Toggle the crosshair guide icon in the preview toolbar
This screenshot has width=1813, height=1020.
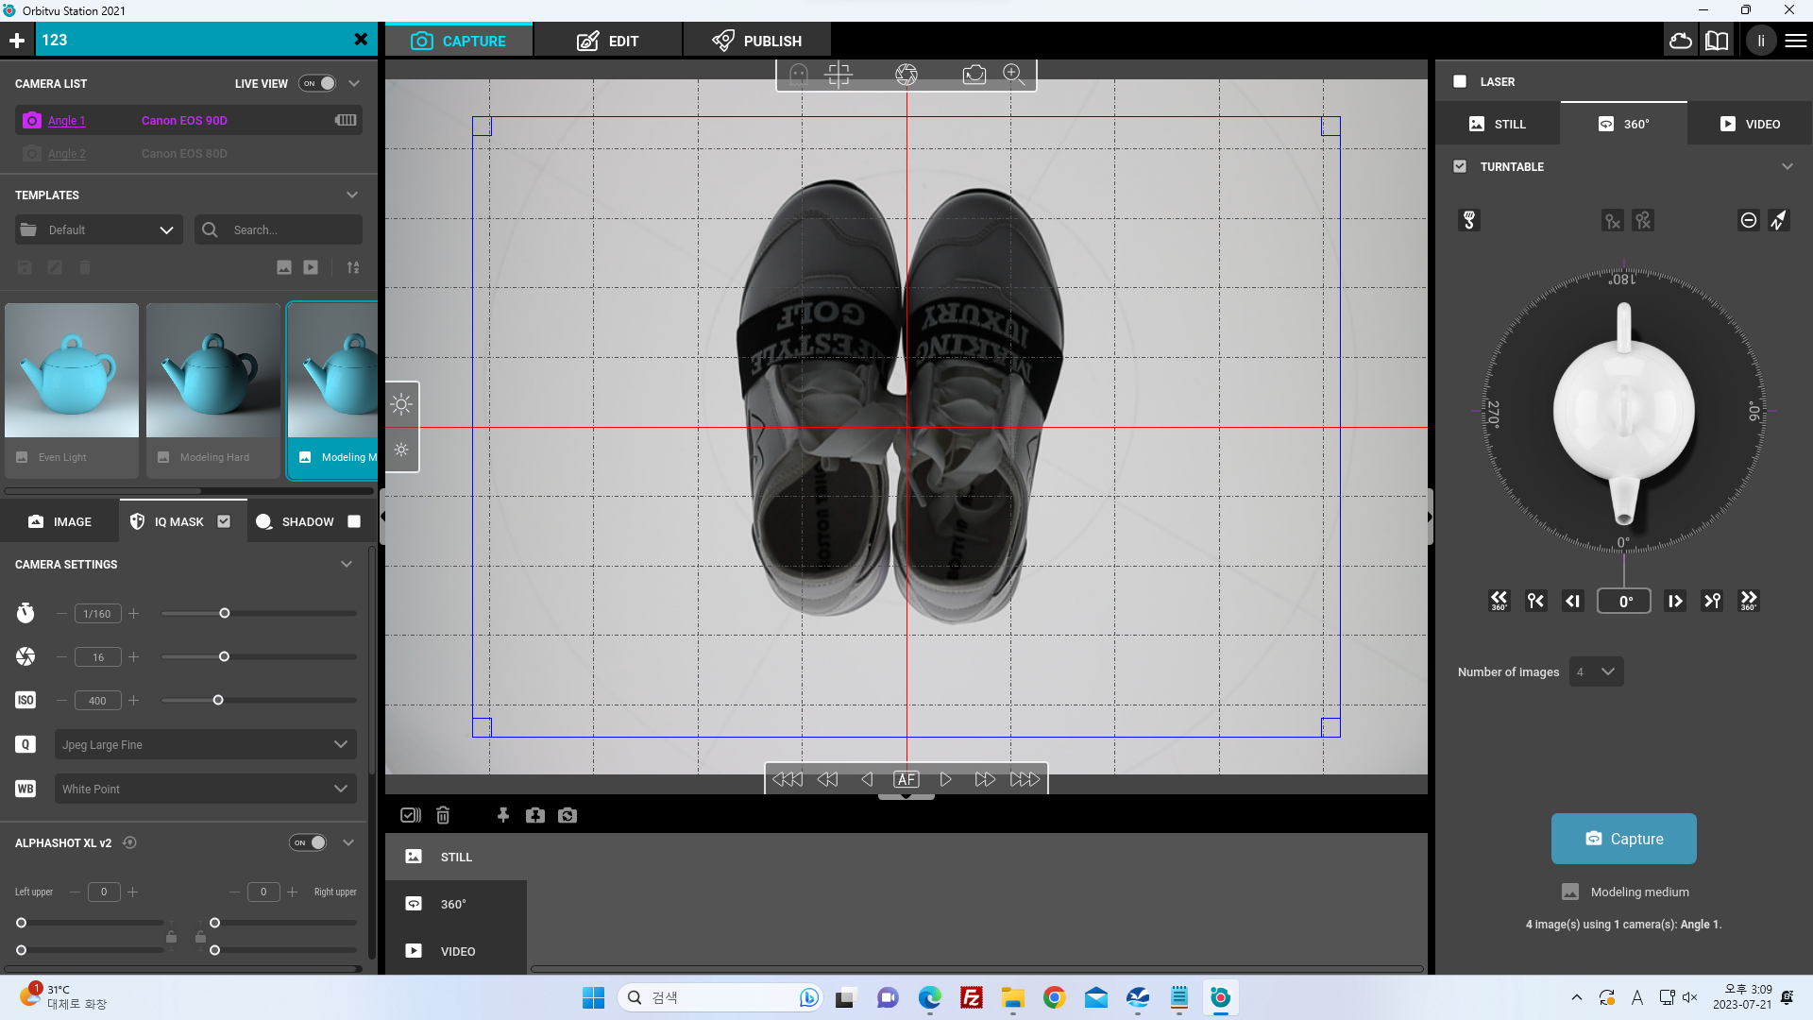pyautogui.click(x=839, y=74)
